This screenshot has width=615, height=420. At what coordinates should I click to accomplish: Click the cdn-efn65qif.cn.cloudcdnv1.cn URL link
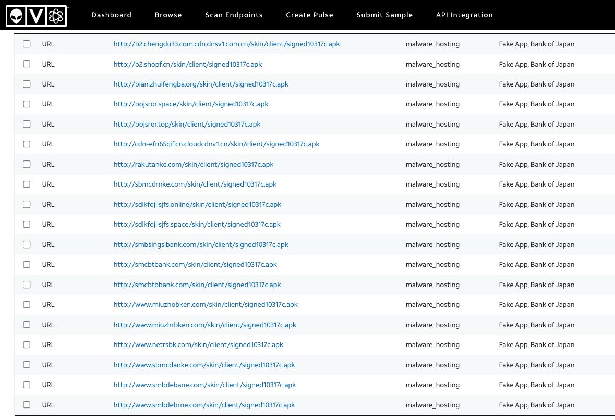pos(216,144)
